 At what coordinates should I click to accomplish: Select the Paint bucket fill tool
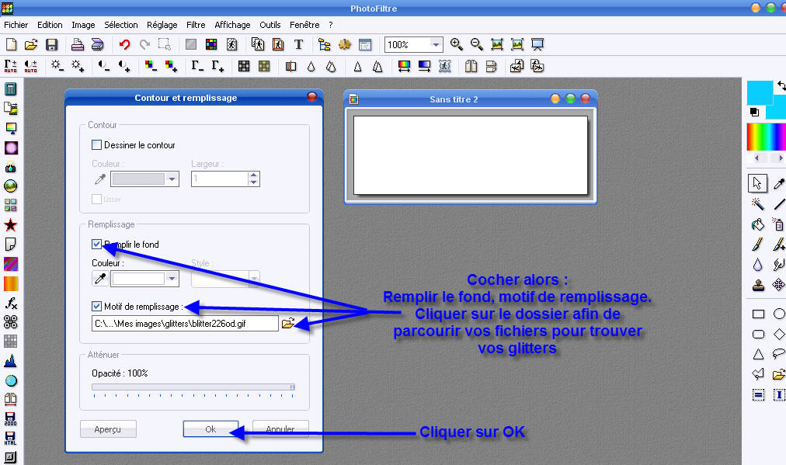(758, 224)
